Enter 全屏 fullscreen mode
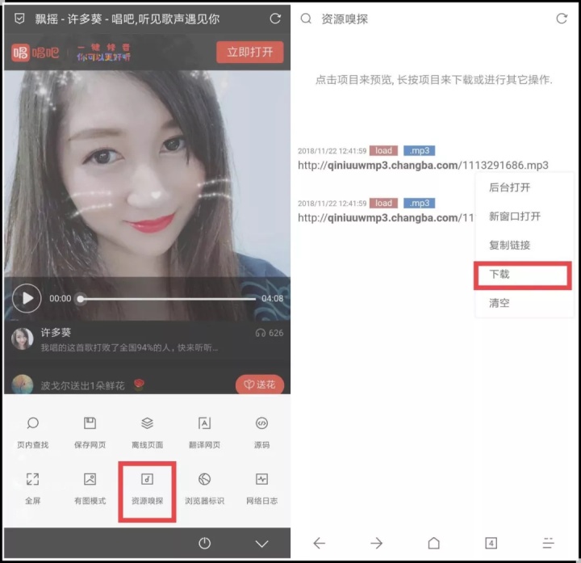Viewport: 581px width, 563px height. point(32,489)
